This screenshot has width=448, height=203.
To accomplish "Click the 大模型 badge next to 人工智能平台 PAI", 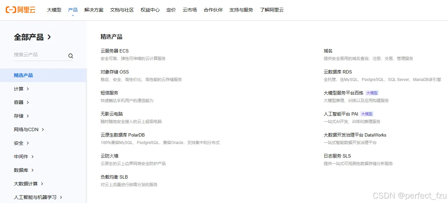I will (366, 114).
